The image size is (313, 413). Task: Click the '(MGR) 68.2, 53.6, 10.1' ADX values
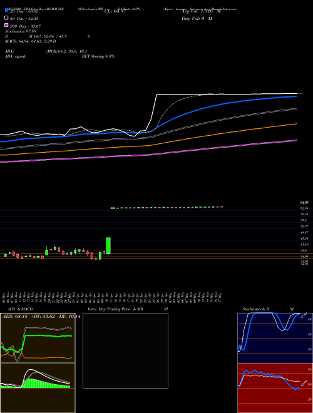click(66, 51)
